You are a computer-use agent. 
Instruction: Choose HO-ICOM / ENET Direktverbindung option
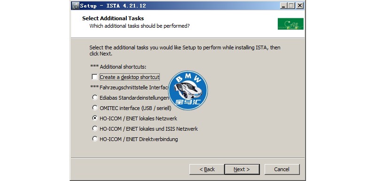click(95, 139)
